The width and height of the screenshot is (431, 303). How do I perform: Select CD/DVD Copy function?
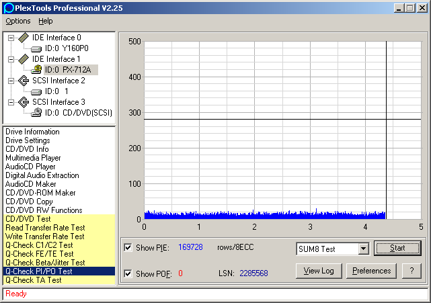pos(29,202)
